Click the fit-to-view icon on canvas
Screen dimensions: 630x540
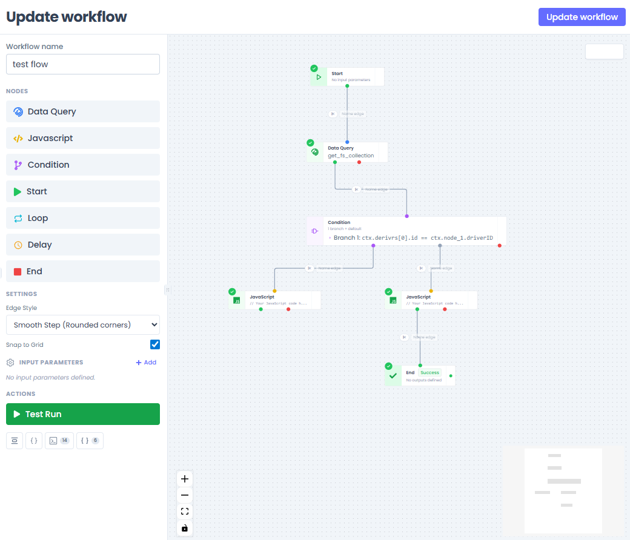click(185, 511)
